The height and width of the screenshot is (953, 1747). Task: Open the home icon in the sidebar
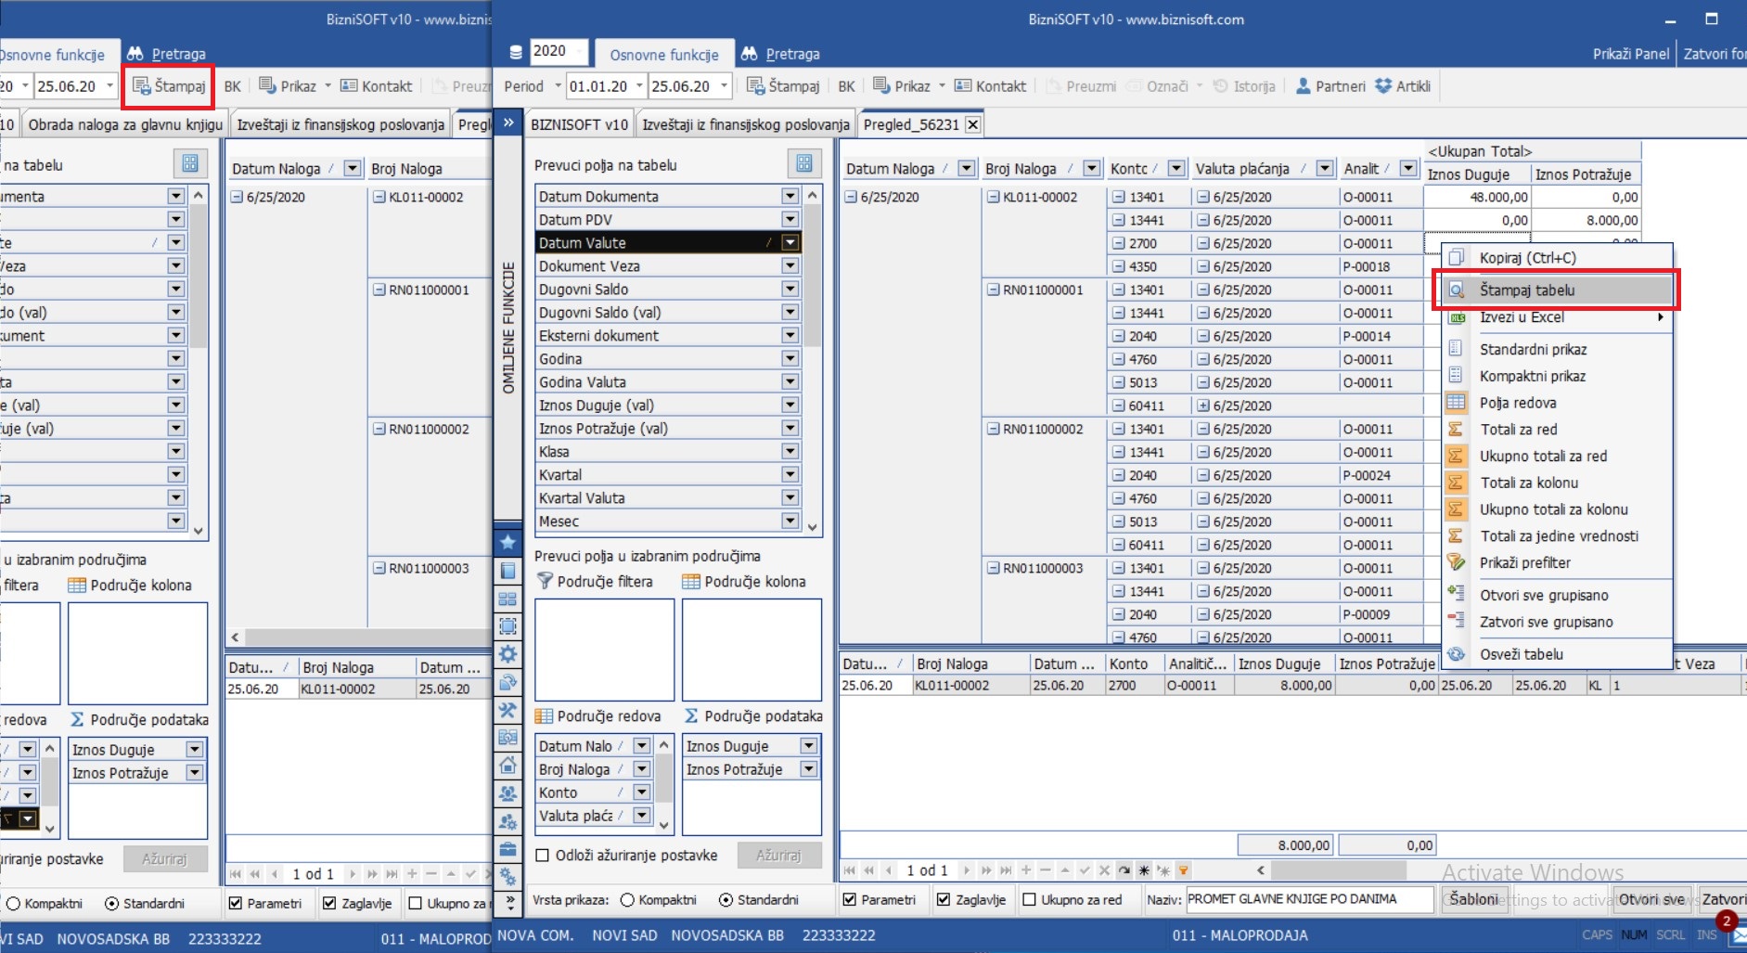pos(507,766)
